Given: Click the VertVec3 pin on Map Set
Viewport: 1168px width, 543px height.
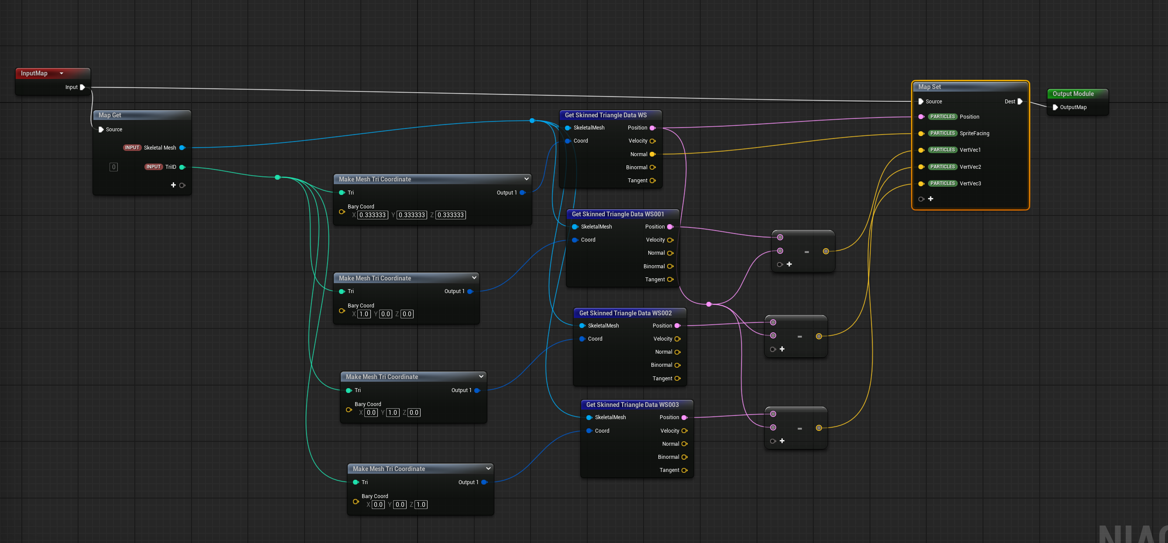Looking at the screenshot, I should coord(921,184).
